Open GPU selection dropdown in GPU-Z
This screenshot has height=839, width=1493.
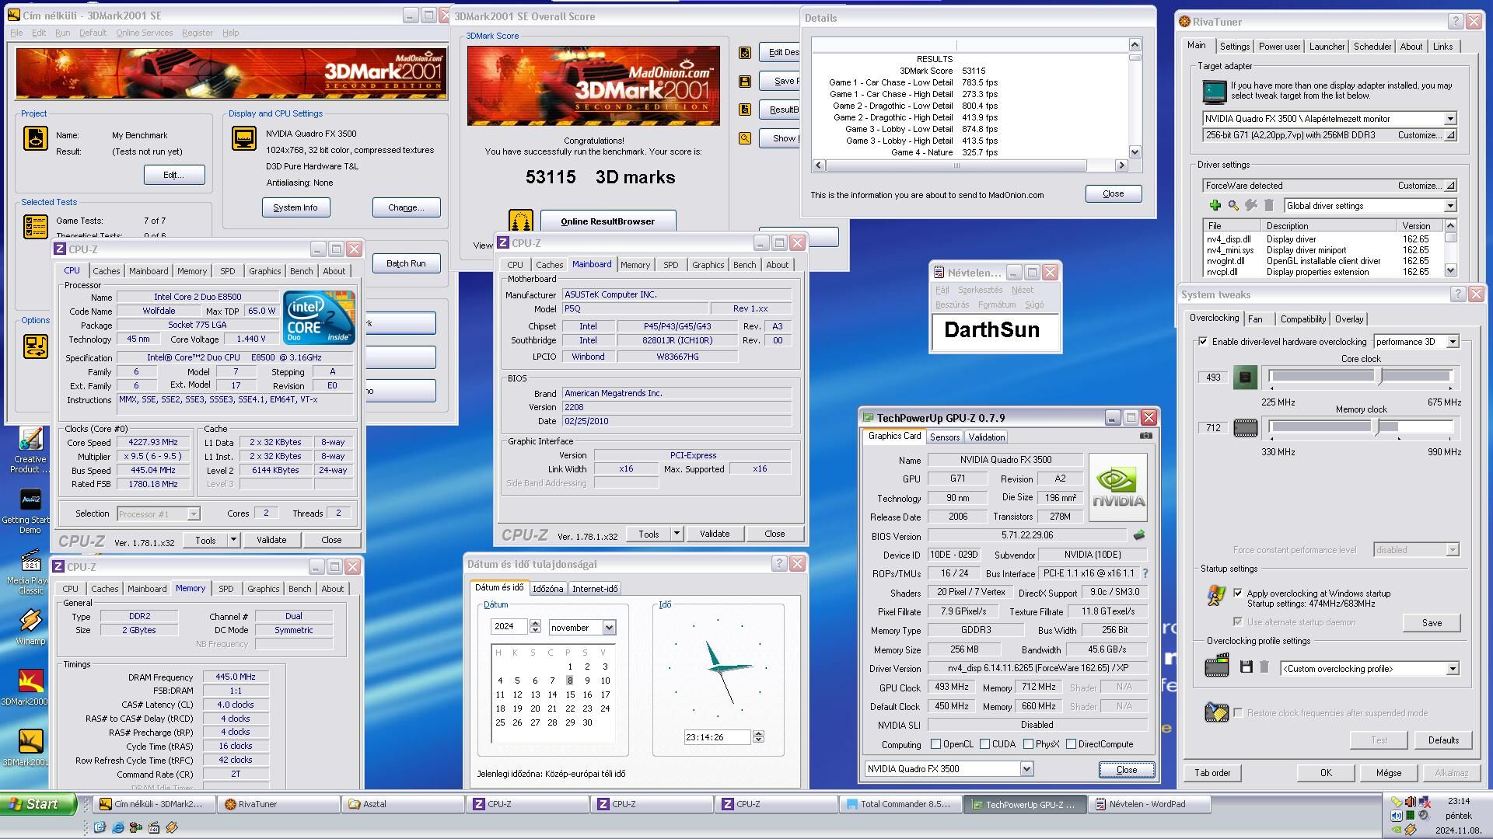pos(1026,769)
